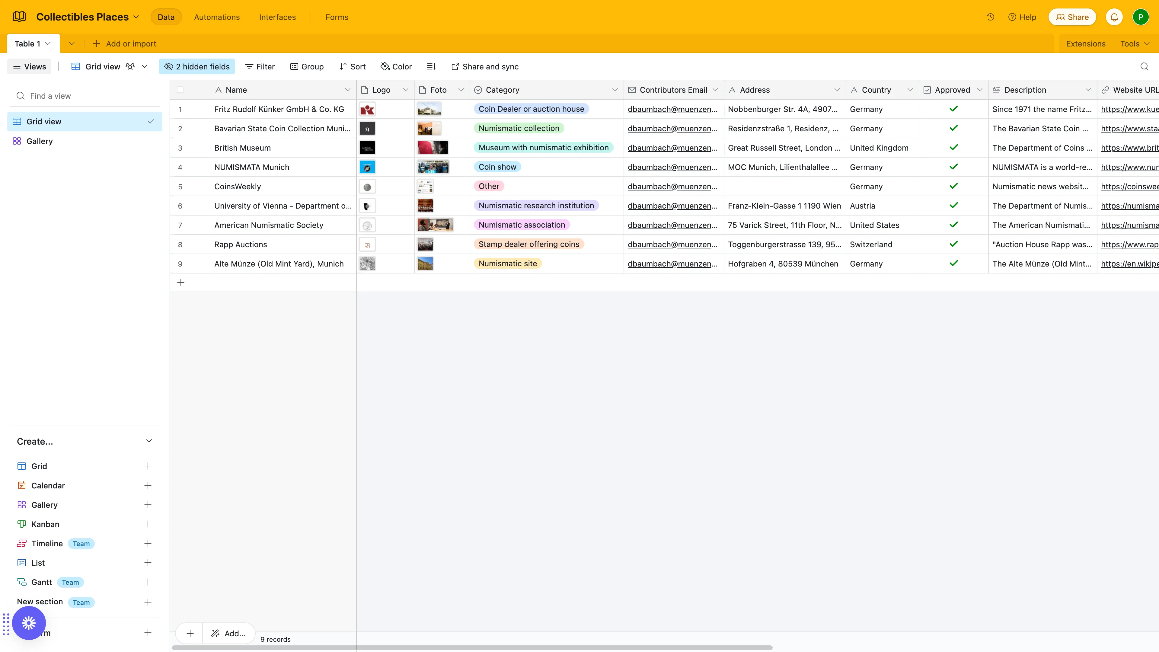The height and width of the screenshot is (652, 1159).
Task: Click the horizontal scrollbar at bottom
Action: pos(472,648)
